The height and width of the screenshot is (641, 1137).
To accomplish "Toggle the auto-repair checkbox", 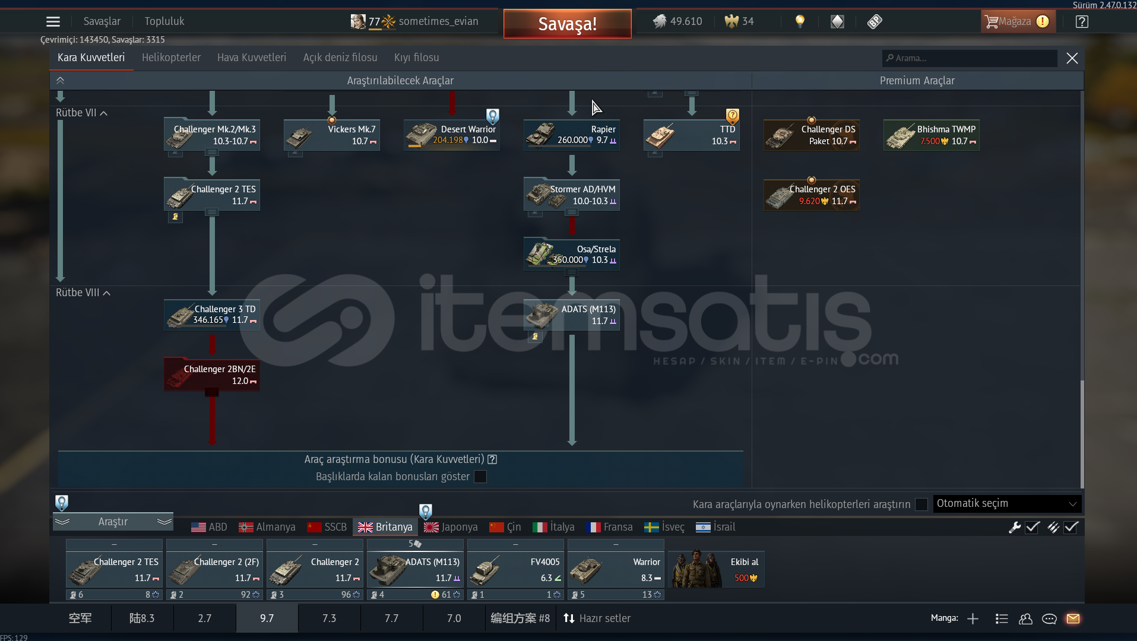I will pyautogui.click(x=1033, y=527).
